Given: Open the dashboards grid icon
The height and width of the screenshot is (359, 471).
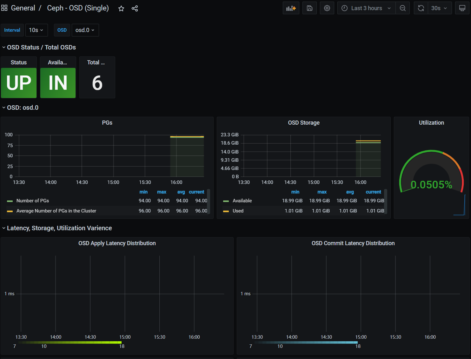Looking at the screenshot, I should click(x=4, y=8).
